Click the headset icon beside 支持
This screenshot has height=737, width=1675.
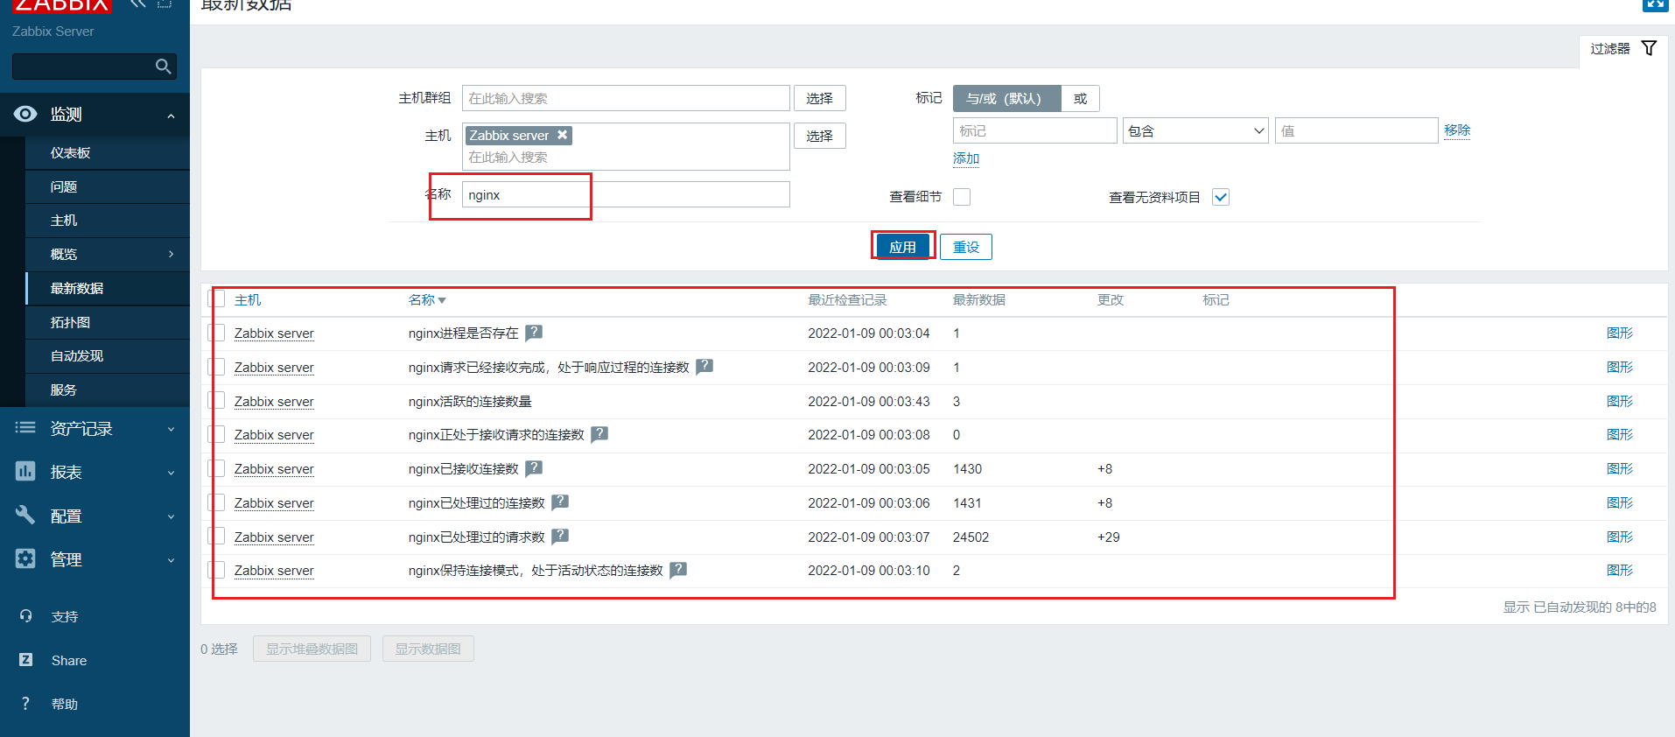tap(26, 616)
